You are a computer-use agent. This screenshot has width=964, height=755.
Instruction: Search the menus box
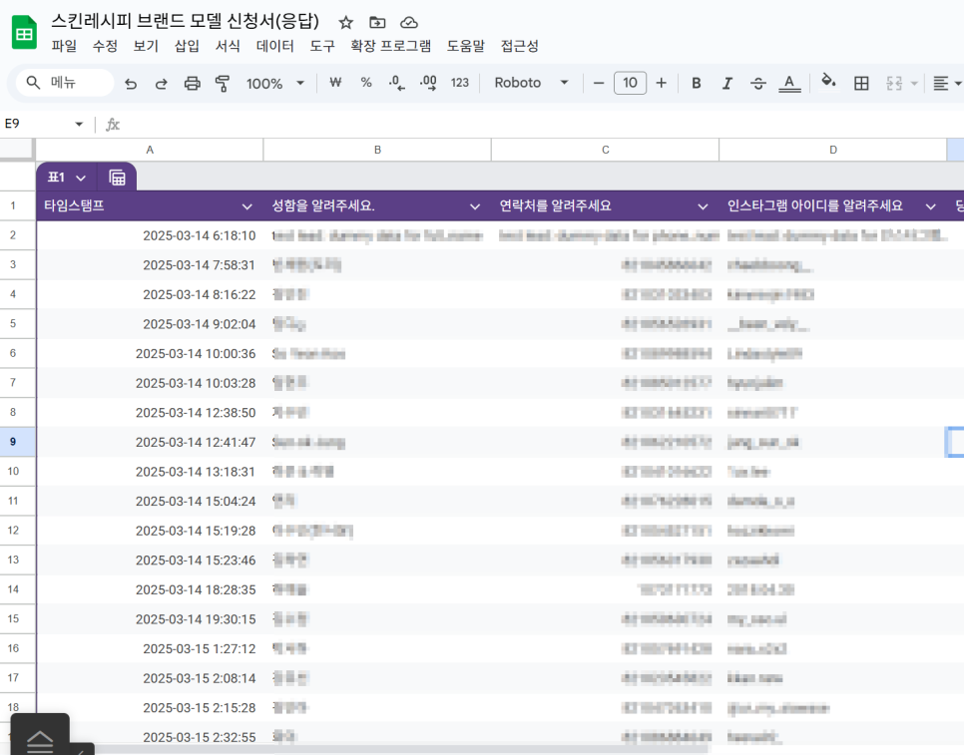point(65,83)
